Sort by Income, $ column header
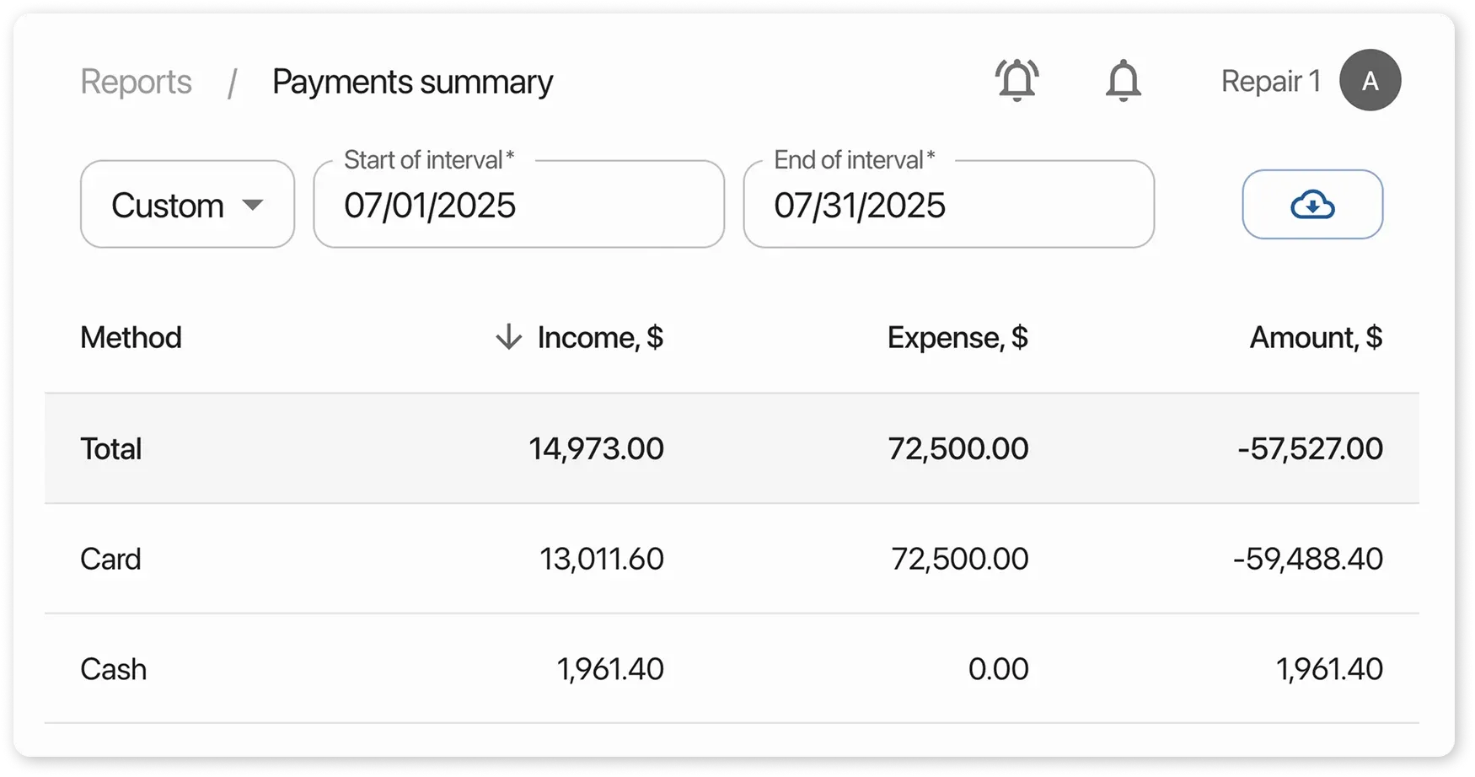 point(600,337)
